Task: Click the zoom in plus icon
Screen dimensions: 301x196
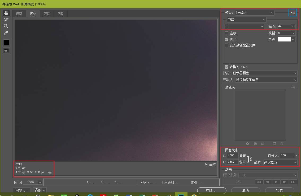Action: coord(20,183)
